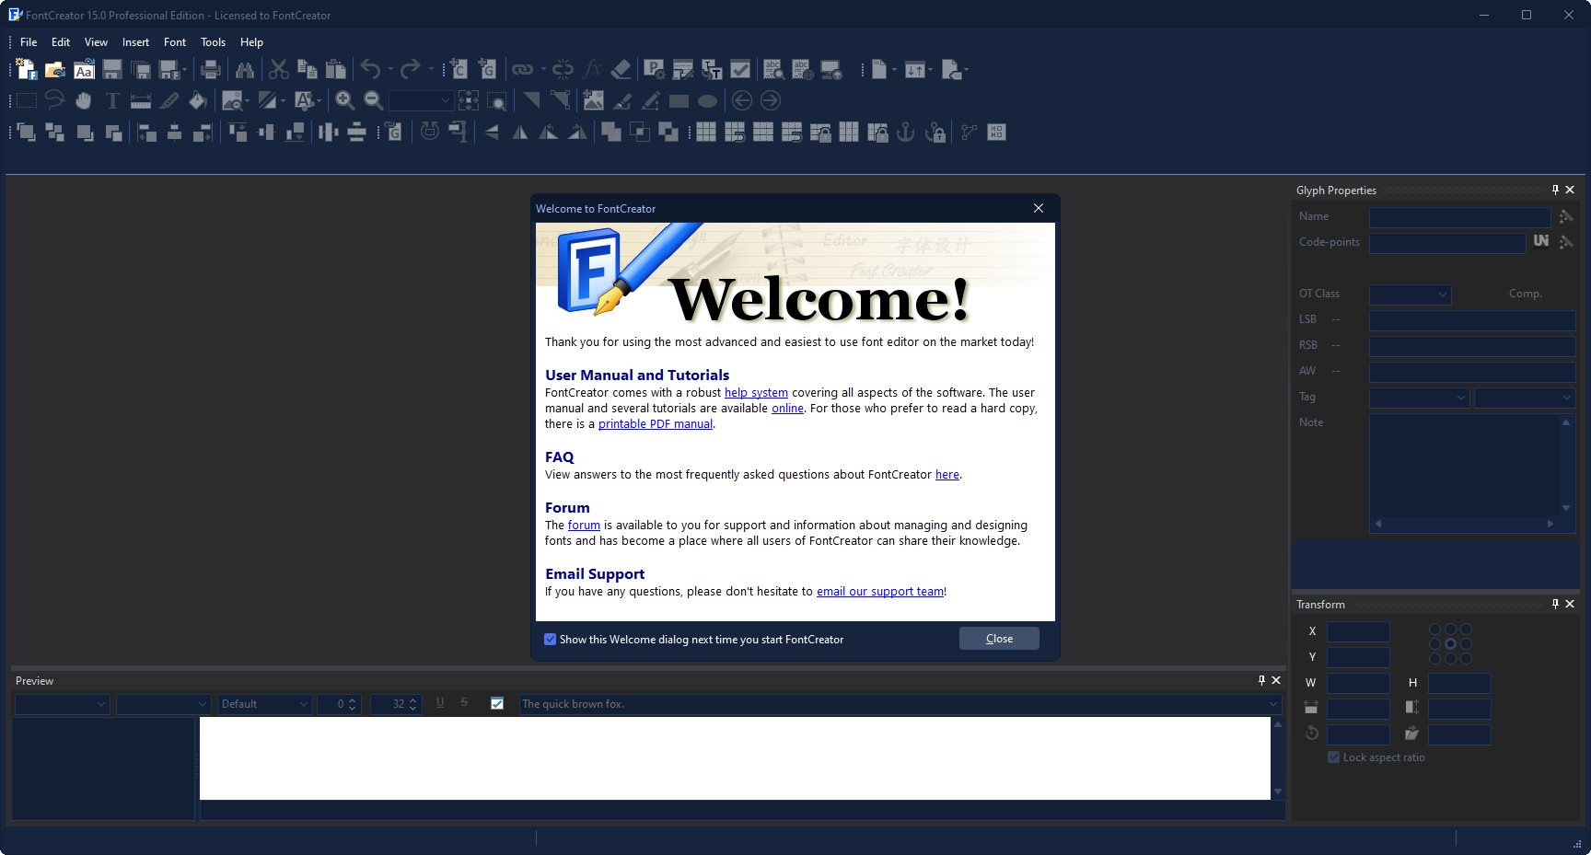Click the eraser icon in top toolbar

[621, 69]
